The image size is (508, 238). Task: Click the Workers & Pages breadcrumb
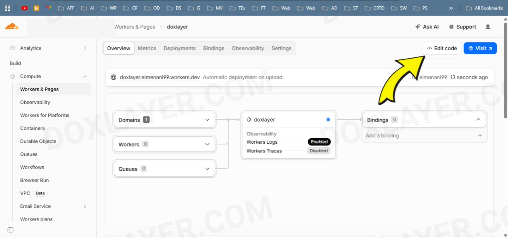[x=135, y=27]
